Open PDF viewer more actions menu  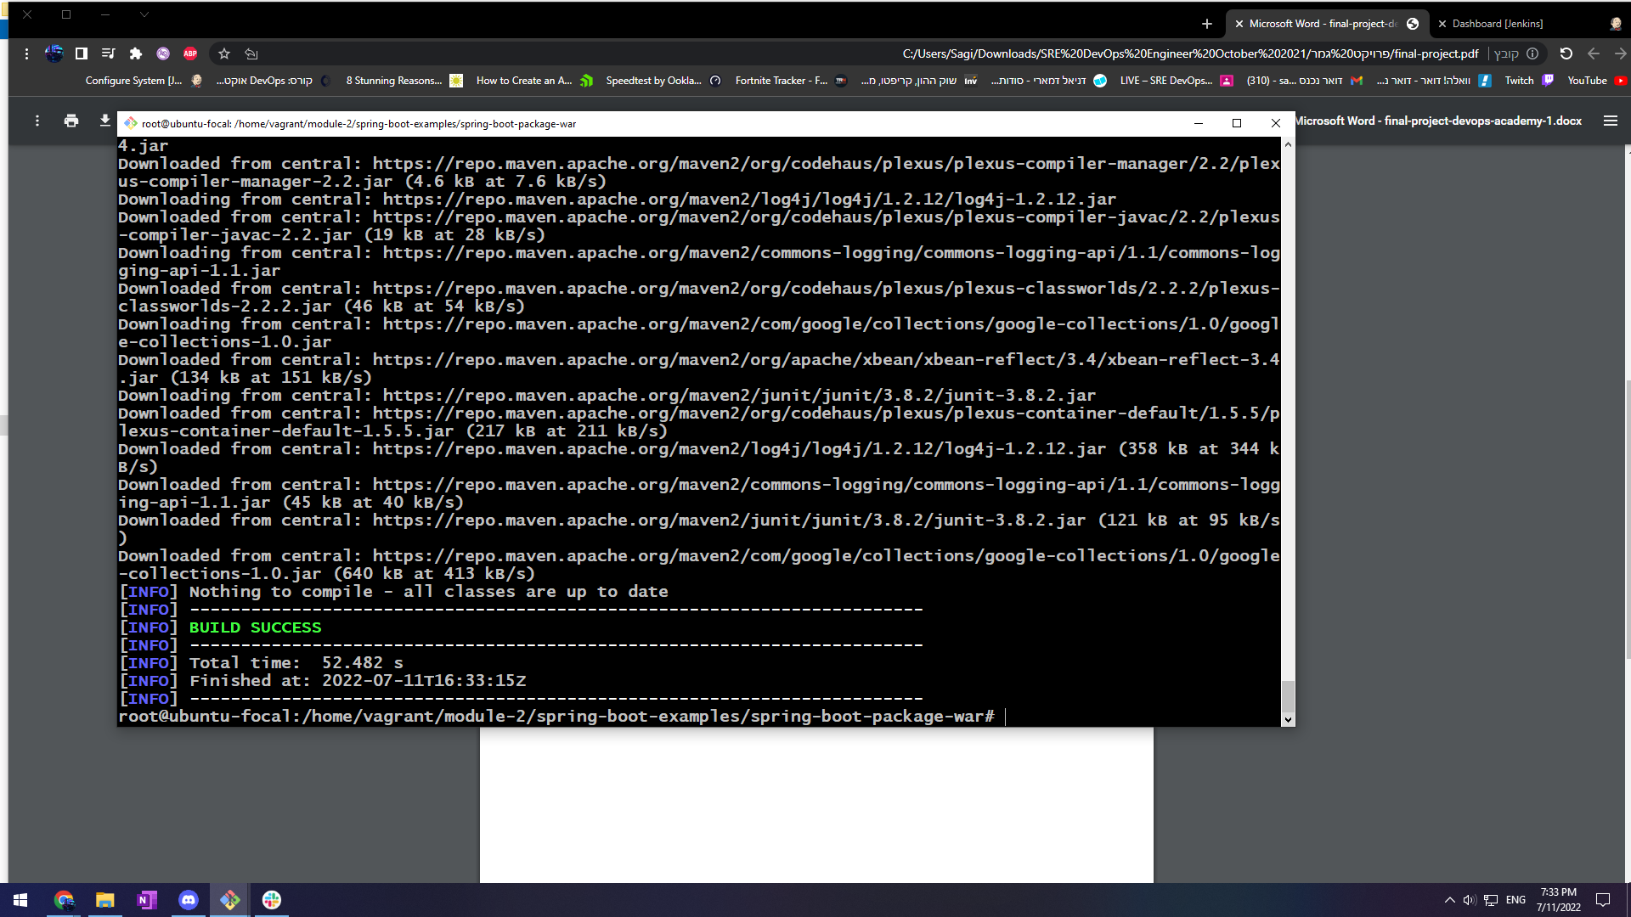tap(37, 121)
